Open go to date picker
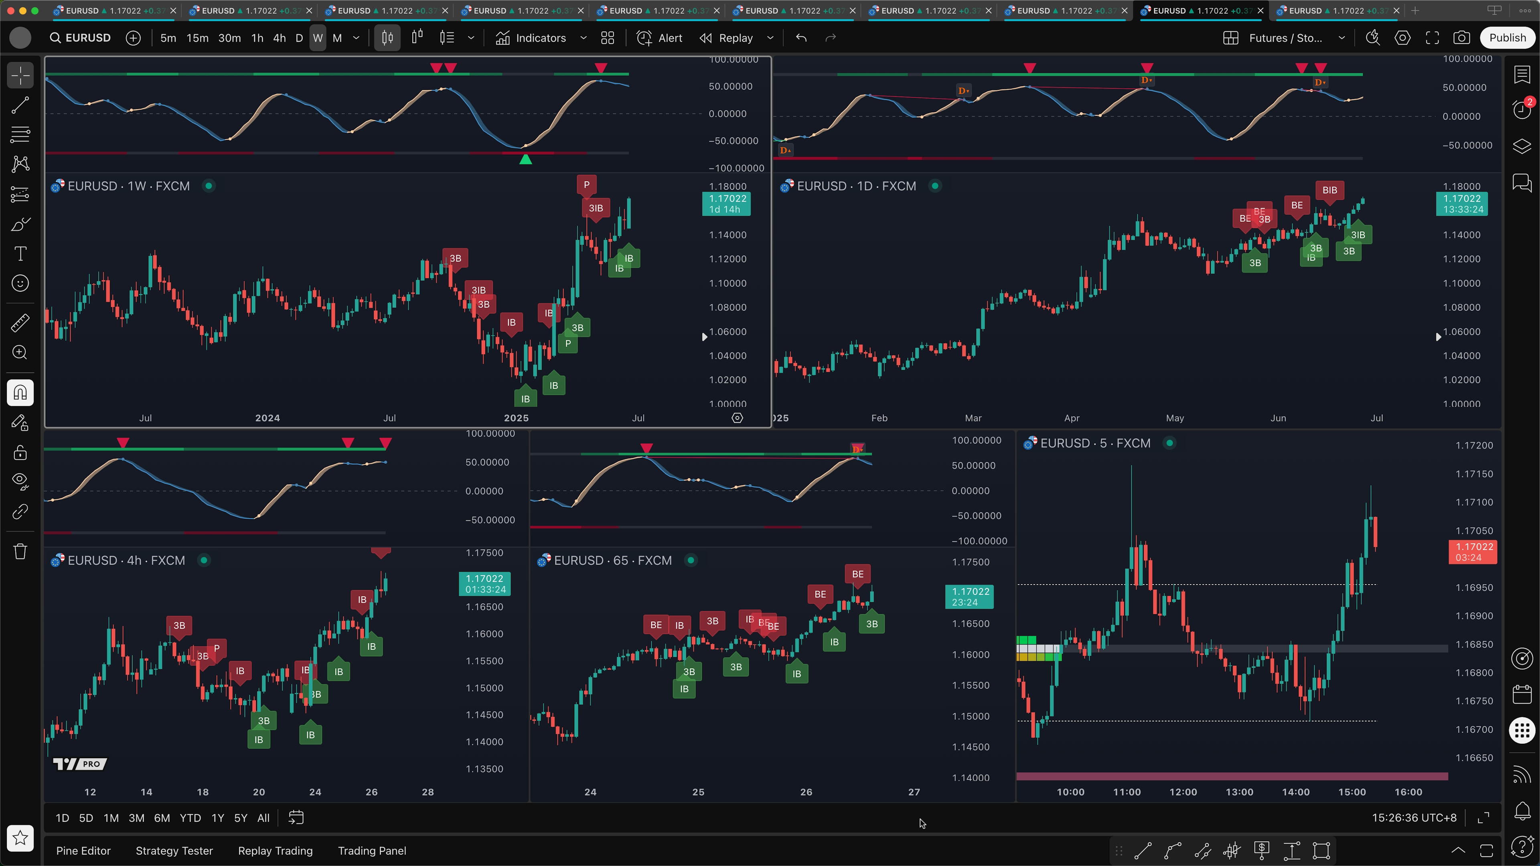Viewport: 1540px width, 866px height. pyautogui.click(x=296, y=817)
